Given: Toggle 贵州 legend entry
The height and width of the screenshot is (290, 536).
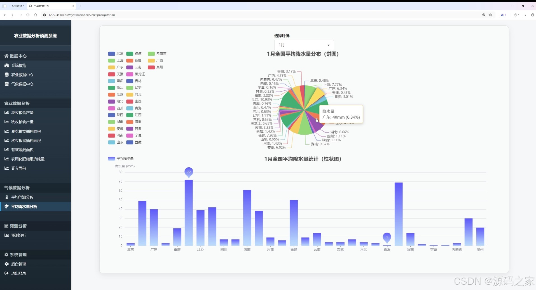Looking at the screenshot, I should tap(155, 67).
